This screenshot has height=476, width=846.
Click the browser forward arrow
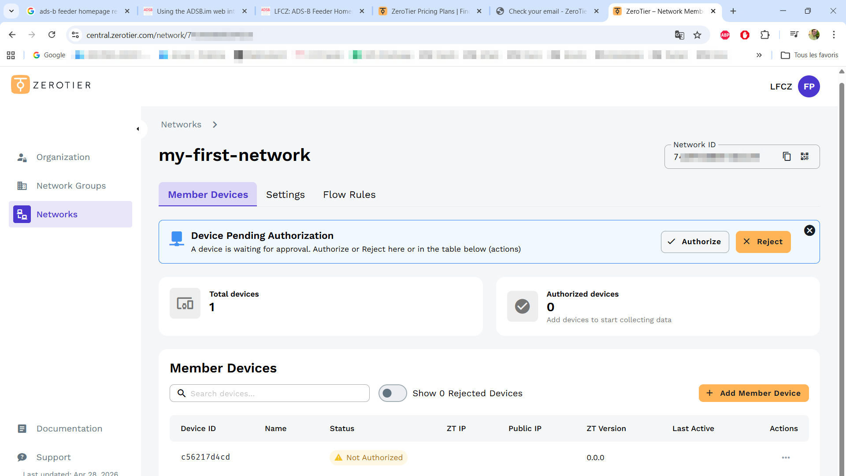(32, 34)
